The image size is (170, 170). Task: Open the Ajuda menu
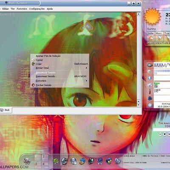pyautogui.click(x=50, y=9)
